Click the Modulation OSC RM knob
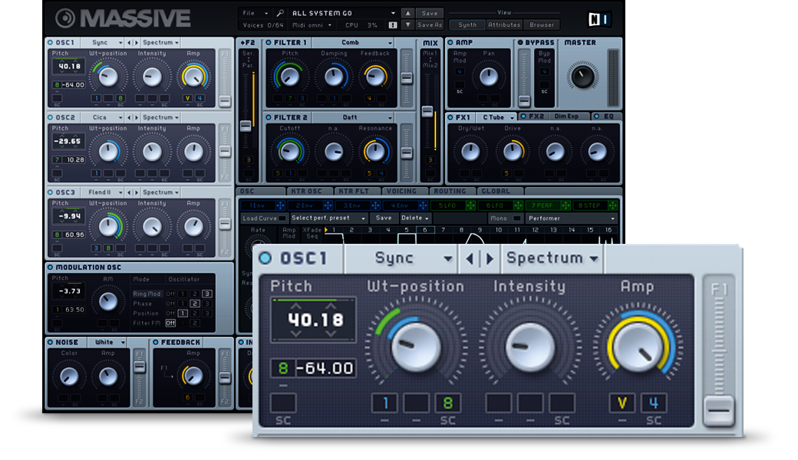798x460 pixels. click(108, 301)
